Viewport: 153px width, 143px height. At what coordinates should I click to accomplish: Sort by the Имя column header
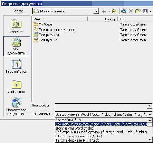click(x=60, y=19)
